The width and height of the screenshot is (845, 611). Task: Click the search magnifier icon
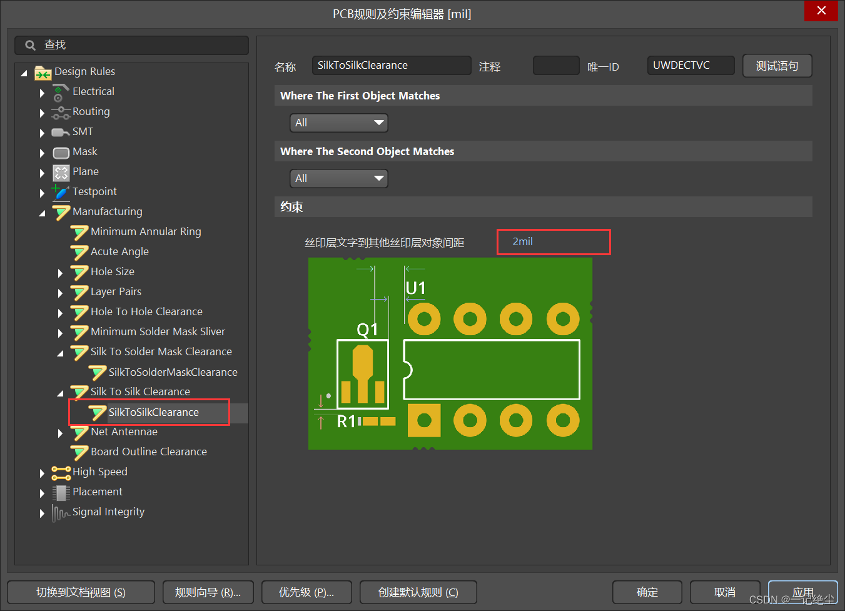(30, 45)
